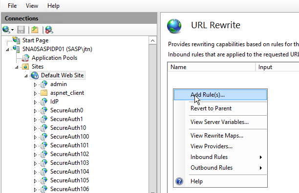Select SecureAuth101 in the tree

(x=69, y=145)
